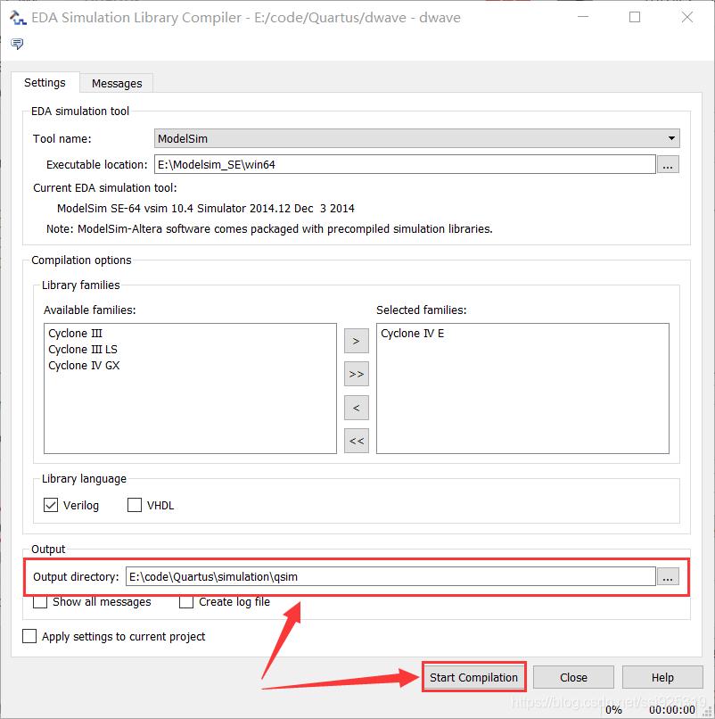
Task: Open the Tool name ModelSim dropdown
Action: pos(416,138)
